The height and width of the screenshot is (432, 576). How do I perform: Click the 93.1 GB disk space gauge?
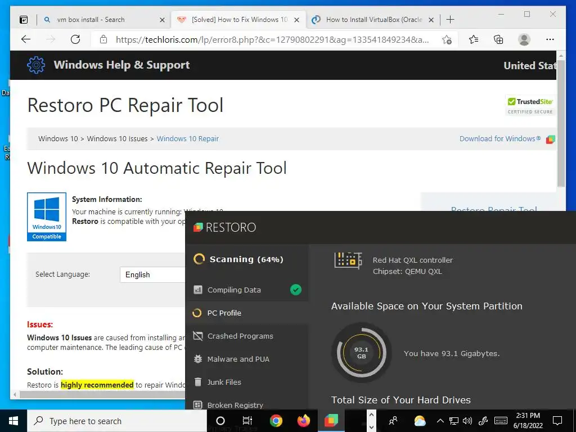pyautogui.click(x=362, y=353)
